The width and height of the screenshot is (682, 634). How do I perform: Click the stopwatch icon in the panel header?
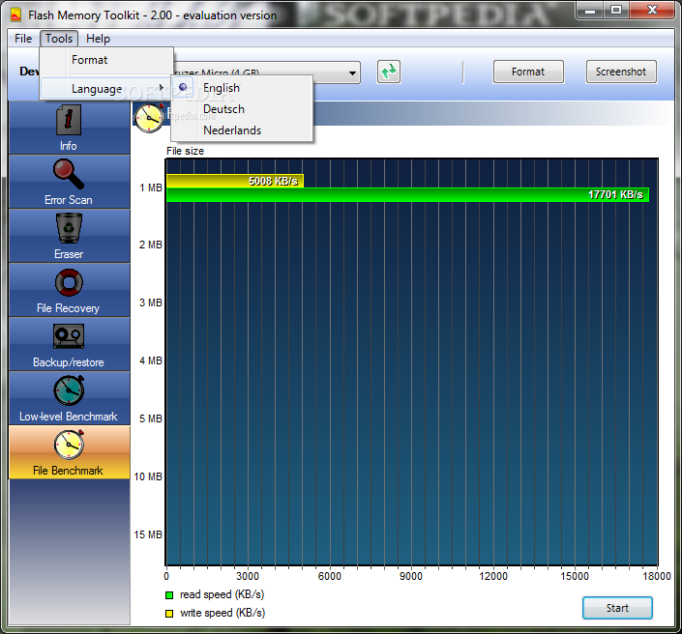click(149, 118)
